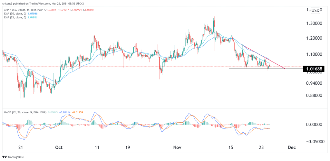Click the '21' date axis label
Viewport: 330px width, 161px height.
tap(20, 147)
